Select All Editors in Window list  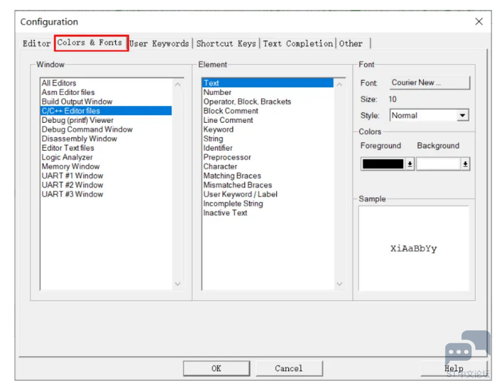point(106,83)
